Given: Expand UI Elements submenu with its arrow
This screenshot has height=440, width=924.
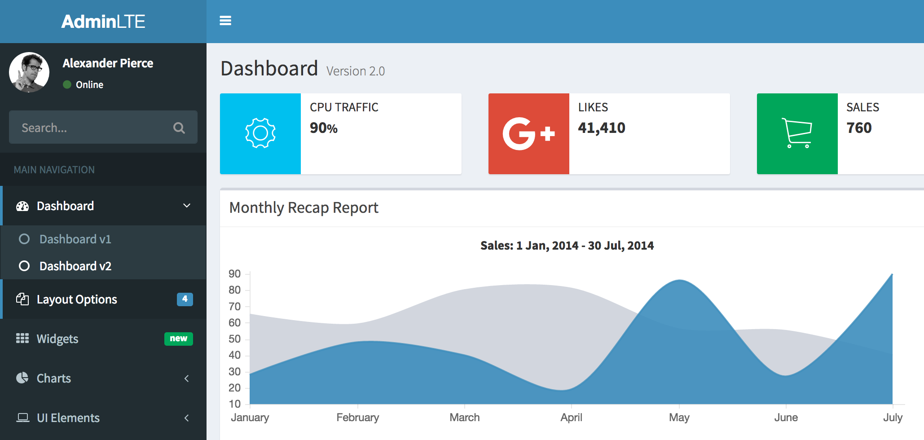Looking at the screenshot, I should (187, 418).
